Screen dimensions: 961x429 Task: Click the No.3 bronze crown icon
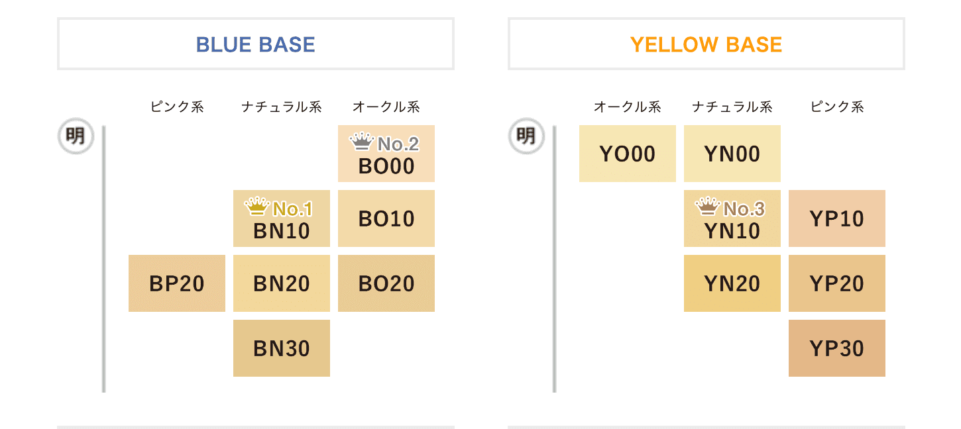(707, 207)
